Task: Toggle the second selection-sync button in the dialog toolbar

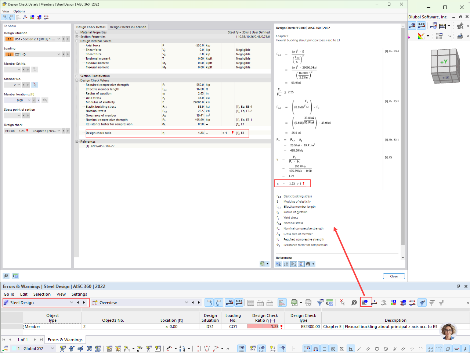Action: coord(11,17)
